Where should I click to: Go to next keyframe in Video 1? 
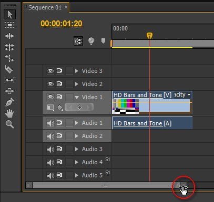click(x=88, y=107)
